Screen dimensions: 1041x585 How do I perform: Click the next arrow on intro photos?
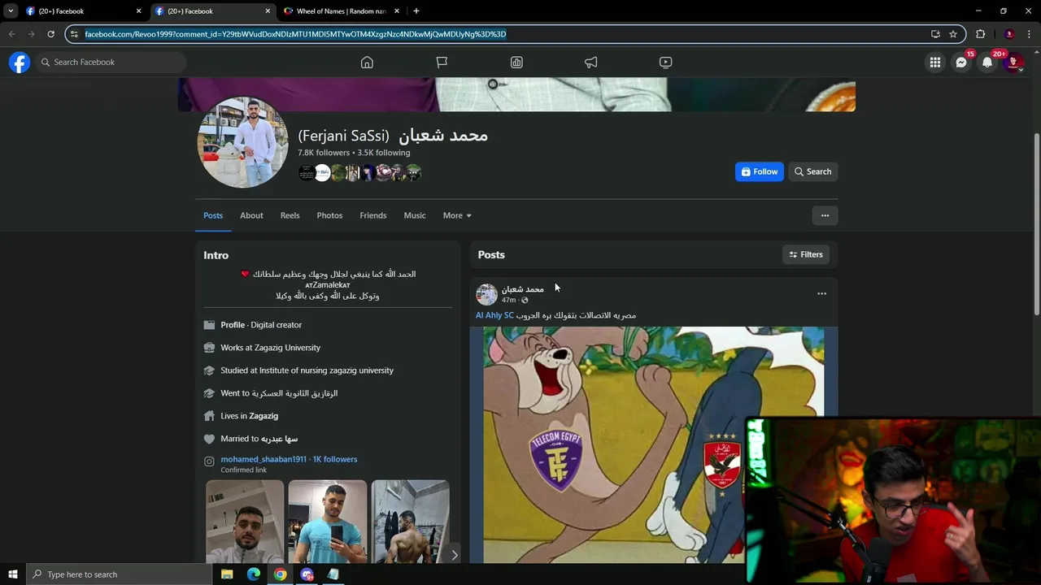454,555
